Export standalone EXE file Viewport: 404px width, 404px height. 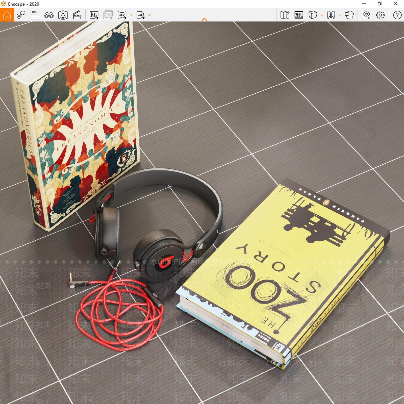(141, 15)
